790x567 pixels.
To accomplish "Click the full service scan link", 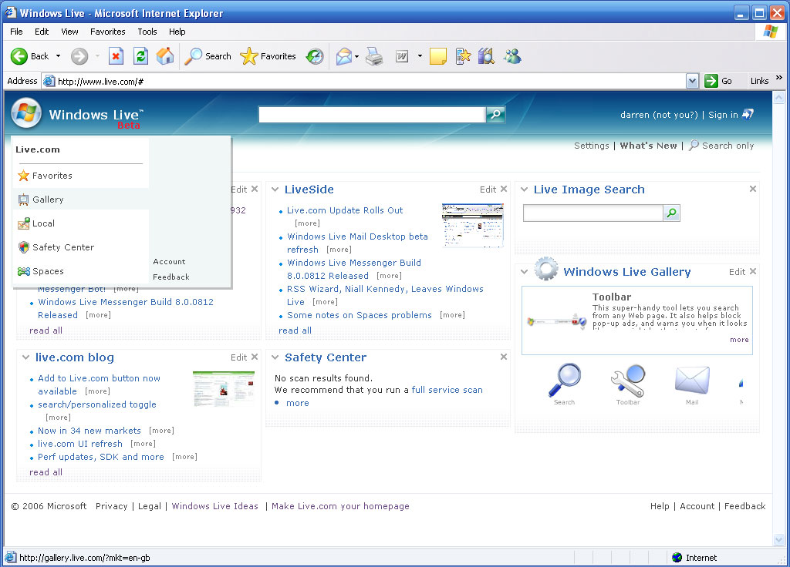I will (x=447, y=390).
